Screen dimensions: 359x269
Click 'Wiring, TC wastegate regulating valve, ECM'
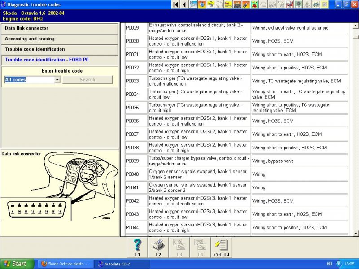[300, 81]
